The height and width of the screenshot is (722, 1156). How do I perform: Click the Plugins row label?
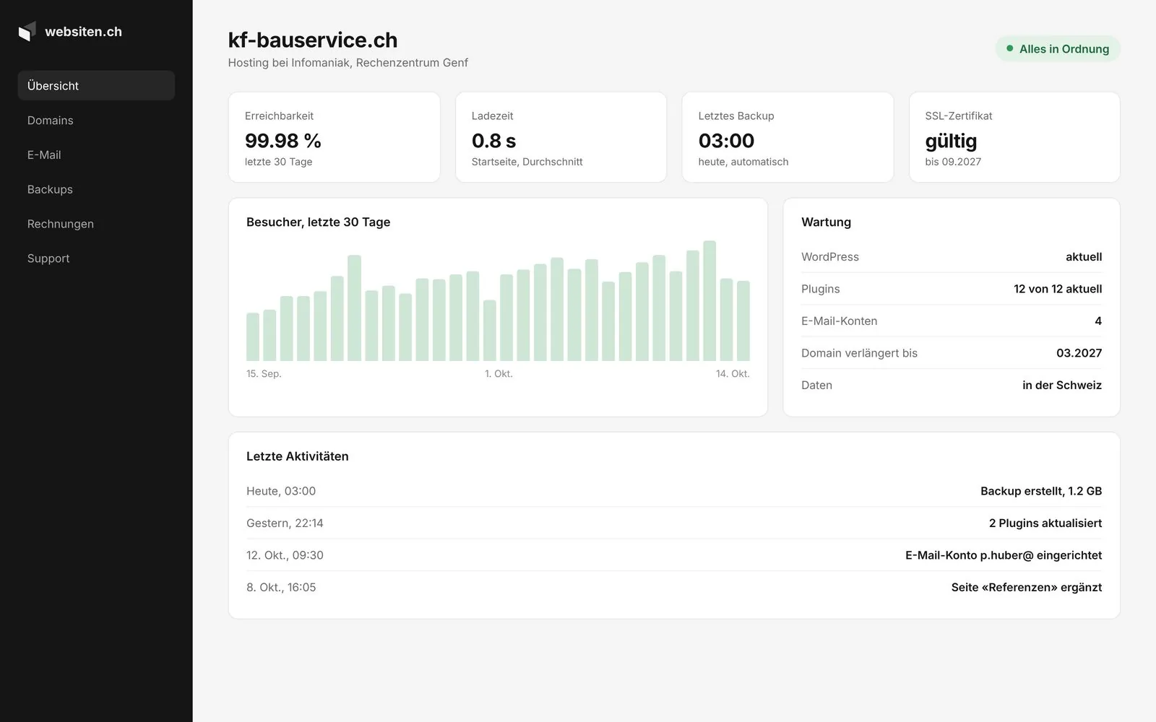pyautogui.click(x=820, y=289)
